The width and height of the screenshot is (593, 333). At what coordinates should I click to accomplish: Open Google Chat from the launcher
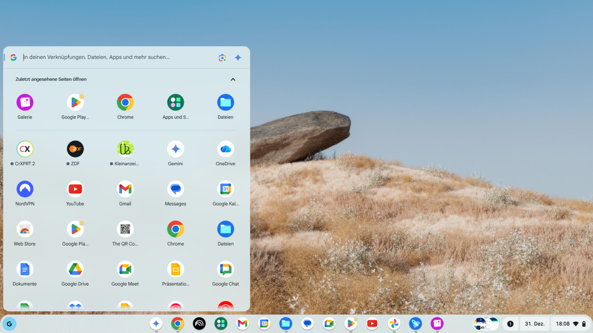point(225,269)
